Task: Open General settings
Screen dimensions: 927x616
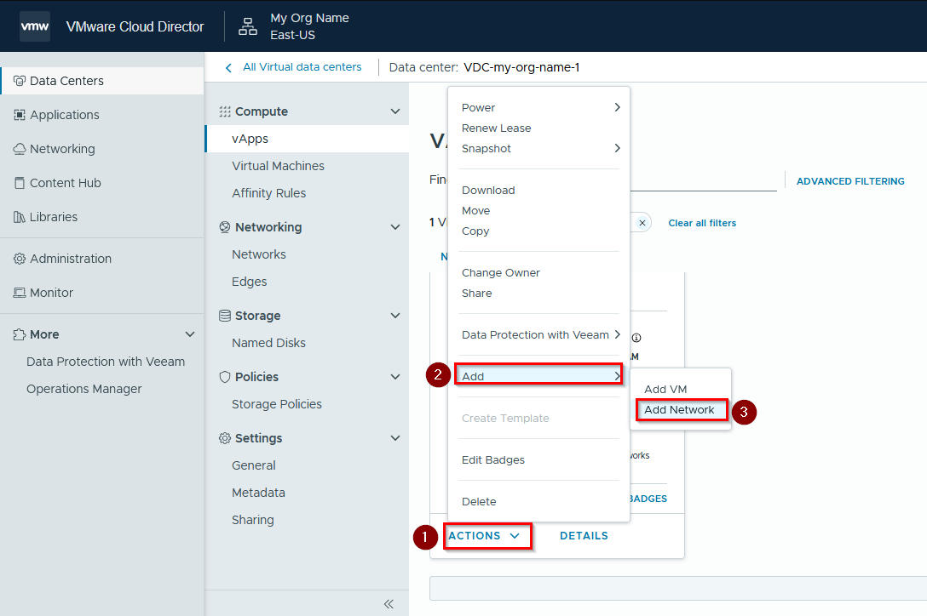Action: point(254,465)
